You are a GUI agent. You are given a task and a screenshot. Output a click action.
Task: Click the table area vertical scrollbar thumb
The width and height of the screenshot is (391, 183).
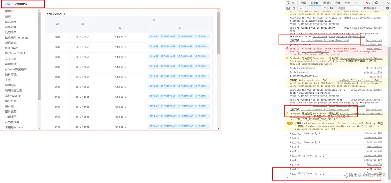[x=218, y=33]
